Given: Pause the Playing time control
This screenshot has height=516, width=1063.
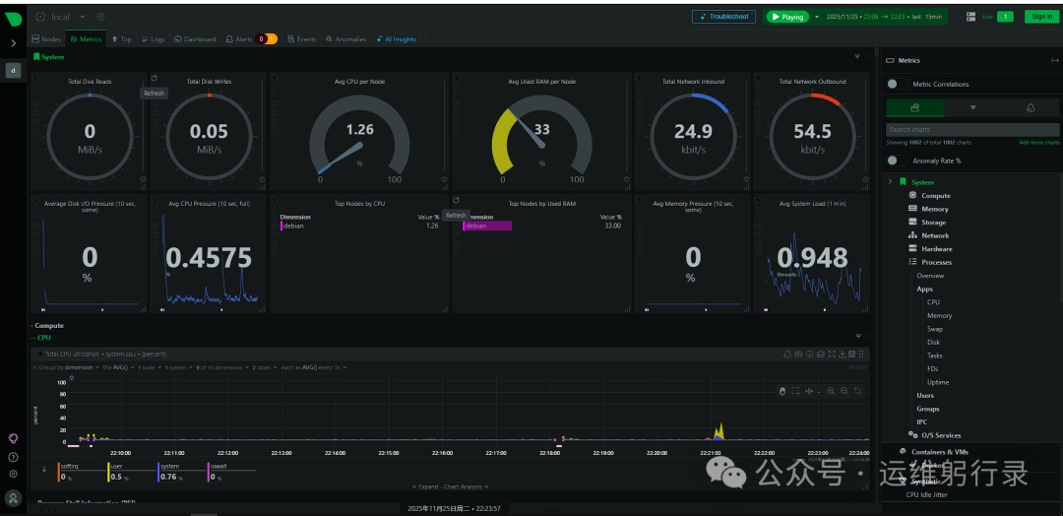Looking at the screenshot, I should click(786, 17).
